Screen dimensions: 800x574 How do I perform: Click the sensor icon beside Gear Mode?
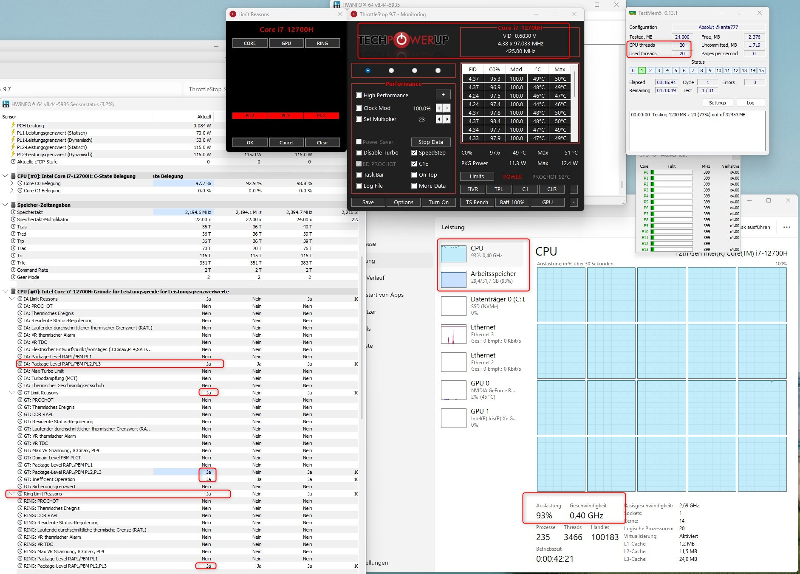13,277
